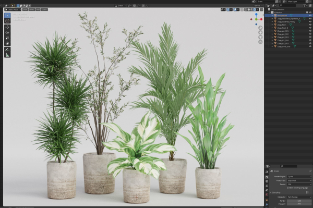Open the viewport Add menu
313x208 pixels.
coord(38,9)
